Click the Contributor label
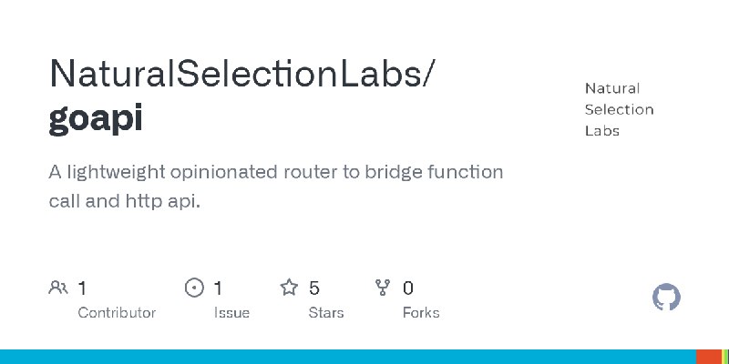The height and width of the screenshot is (364, 729). click(117, 312)
